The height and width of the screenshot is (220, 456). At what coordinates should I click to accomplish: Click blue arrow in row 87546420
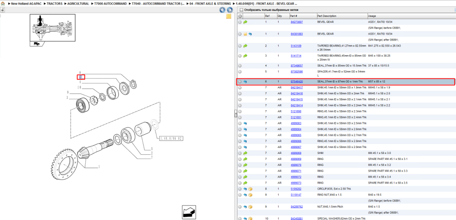245,82
